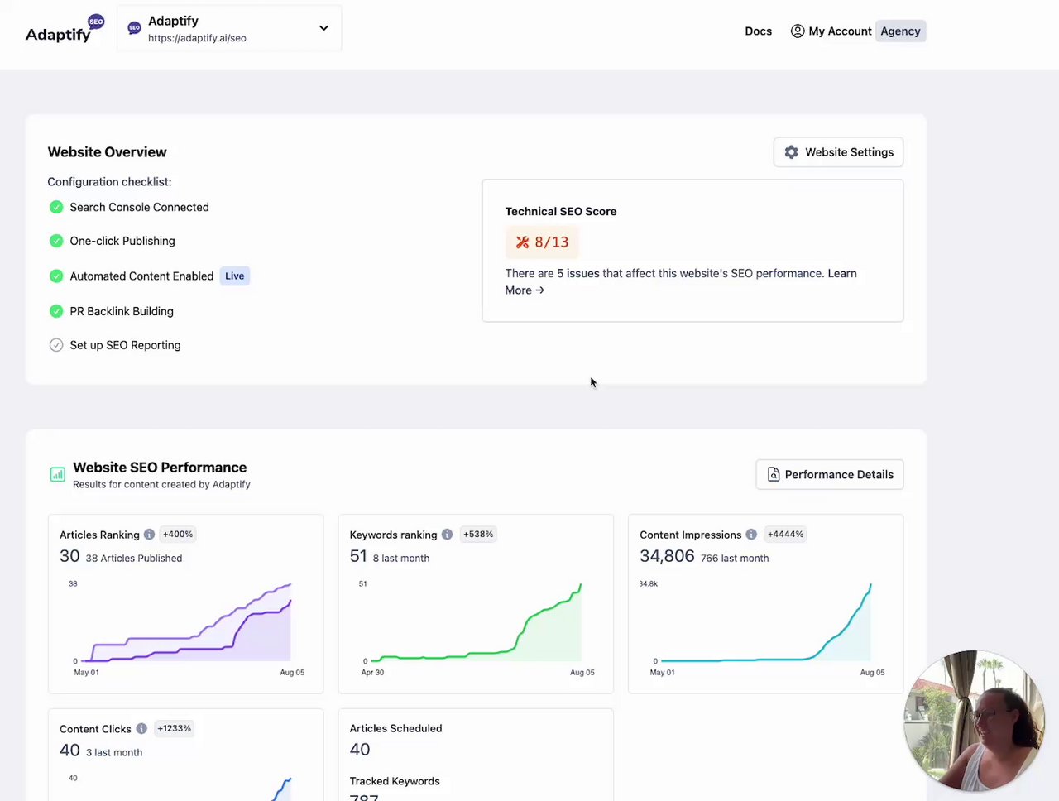Expand the Adaptify website selector dropdown
This screenshot has width=1059, height=801.
pyautogui.click(x=228, y=29)
